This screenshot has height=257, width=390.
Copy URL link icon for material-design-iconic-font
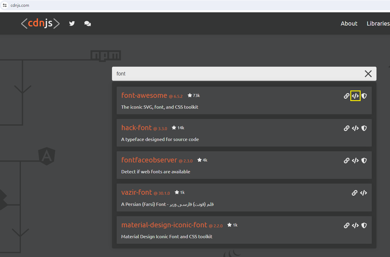coord(347,225)
